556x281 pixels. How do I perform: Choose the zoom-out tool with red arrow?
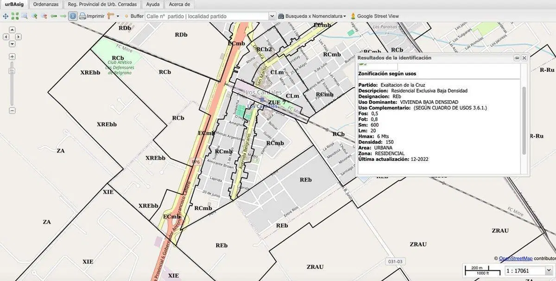pyautogui.click(x=44, y=16)
